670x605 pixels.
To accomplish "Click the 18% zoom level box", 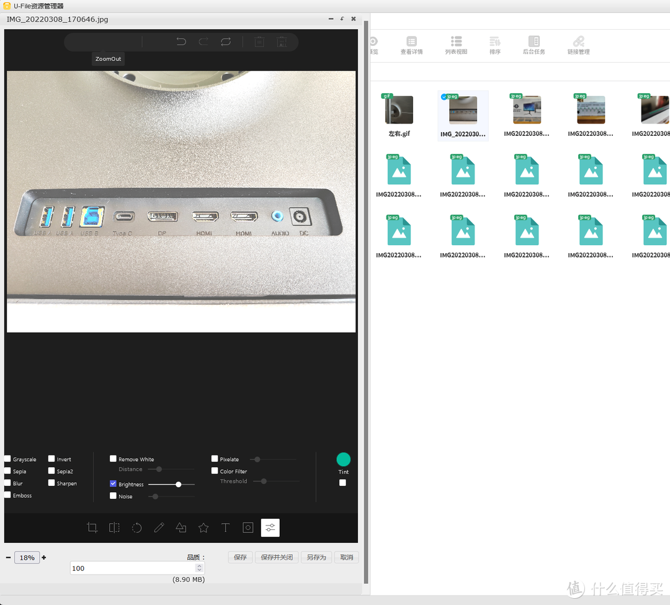I will pos(27,558).
